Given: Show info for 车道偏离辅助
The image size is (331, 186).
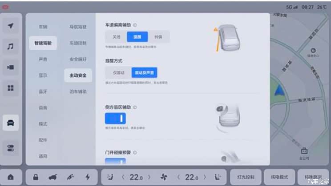Looking at the screenshot, I should click(135, 25).
